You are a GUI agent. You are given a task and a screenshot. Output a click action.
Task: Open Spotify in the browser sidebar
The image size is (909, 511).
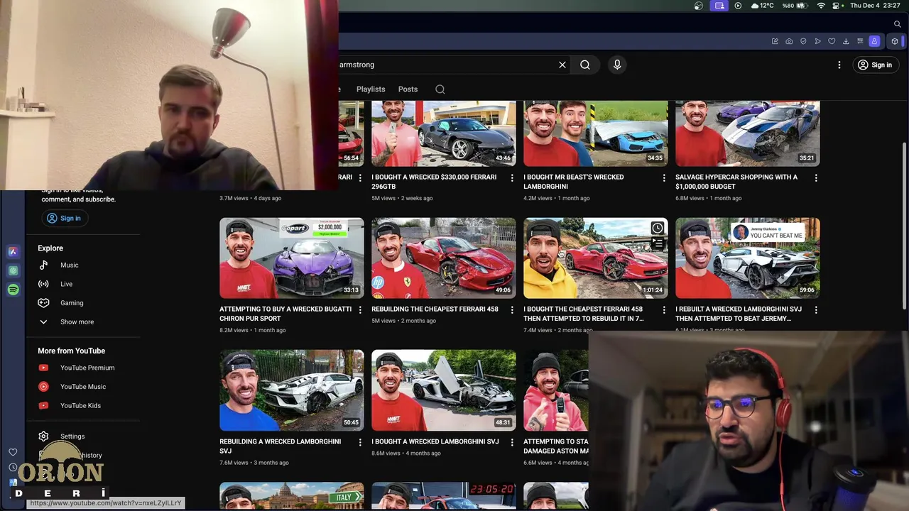13,290
